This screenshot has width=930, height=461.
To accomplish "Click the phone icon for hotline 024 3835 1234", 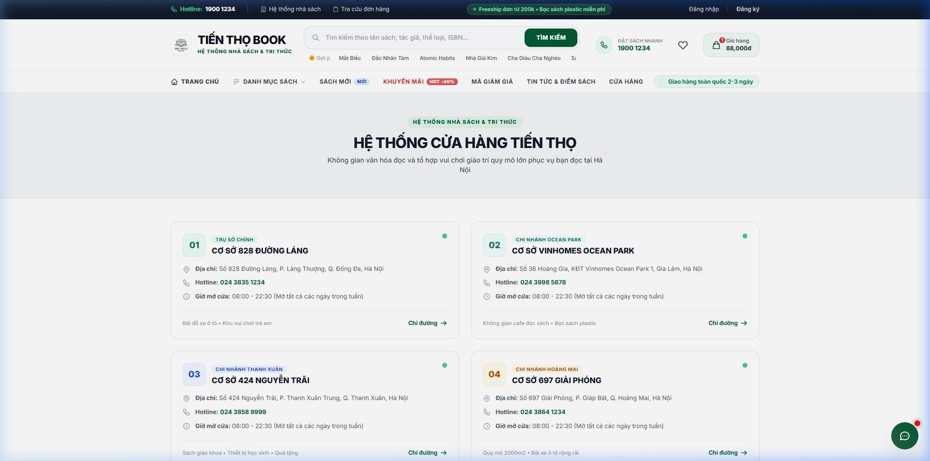I will coord(186,283).
